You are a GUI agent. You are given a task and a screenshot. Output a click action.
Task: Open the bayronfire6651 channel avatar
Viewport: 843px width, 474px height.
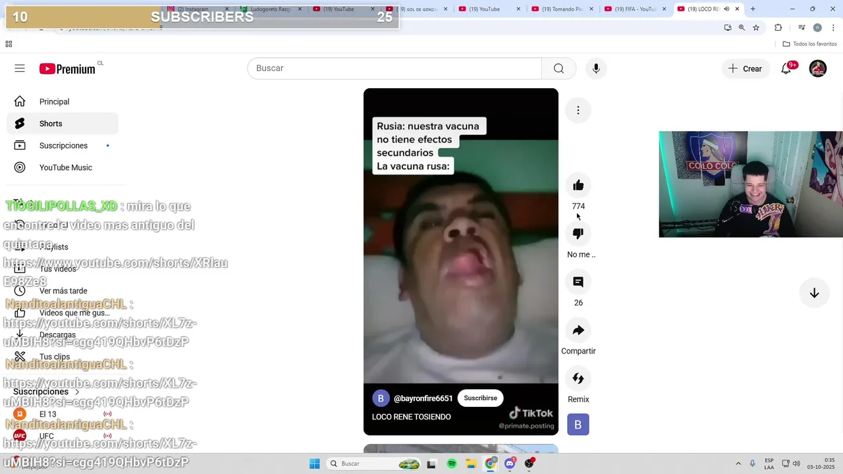381,398
